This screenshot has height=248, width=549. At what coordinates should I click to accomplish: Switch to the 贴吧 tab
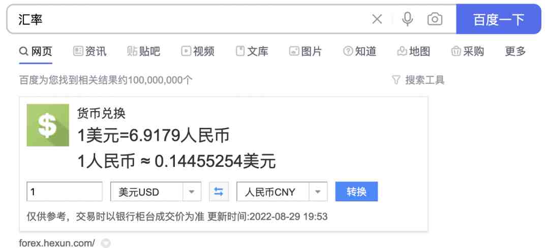coord(143,51)
